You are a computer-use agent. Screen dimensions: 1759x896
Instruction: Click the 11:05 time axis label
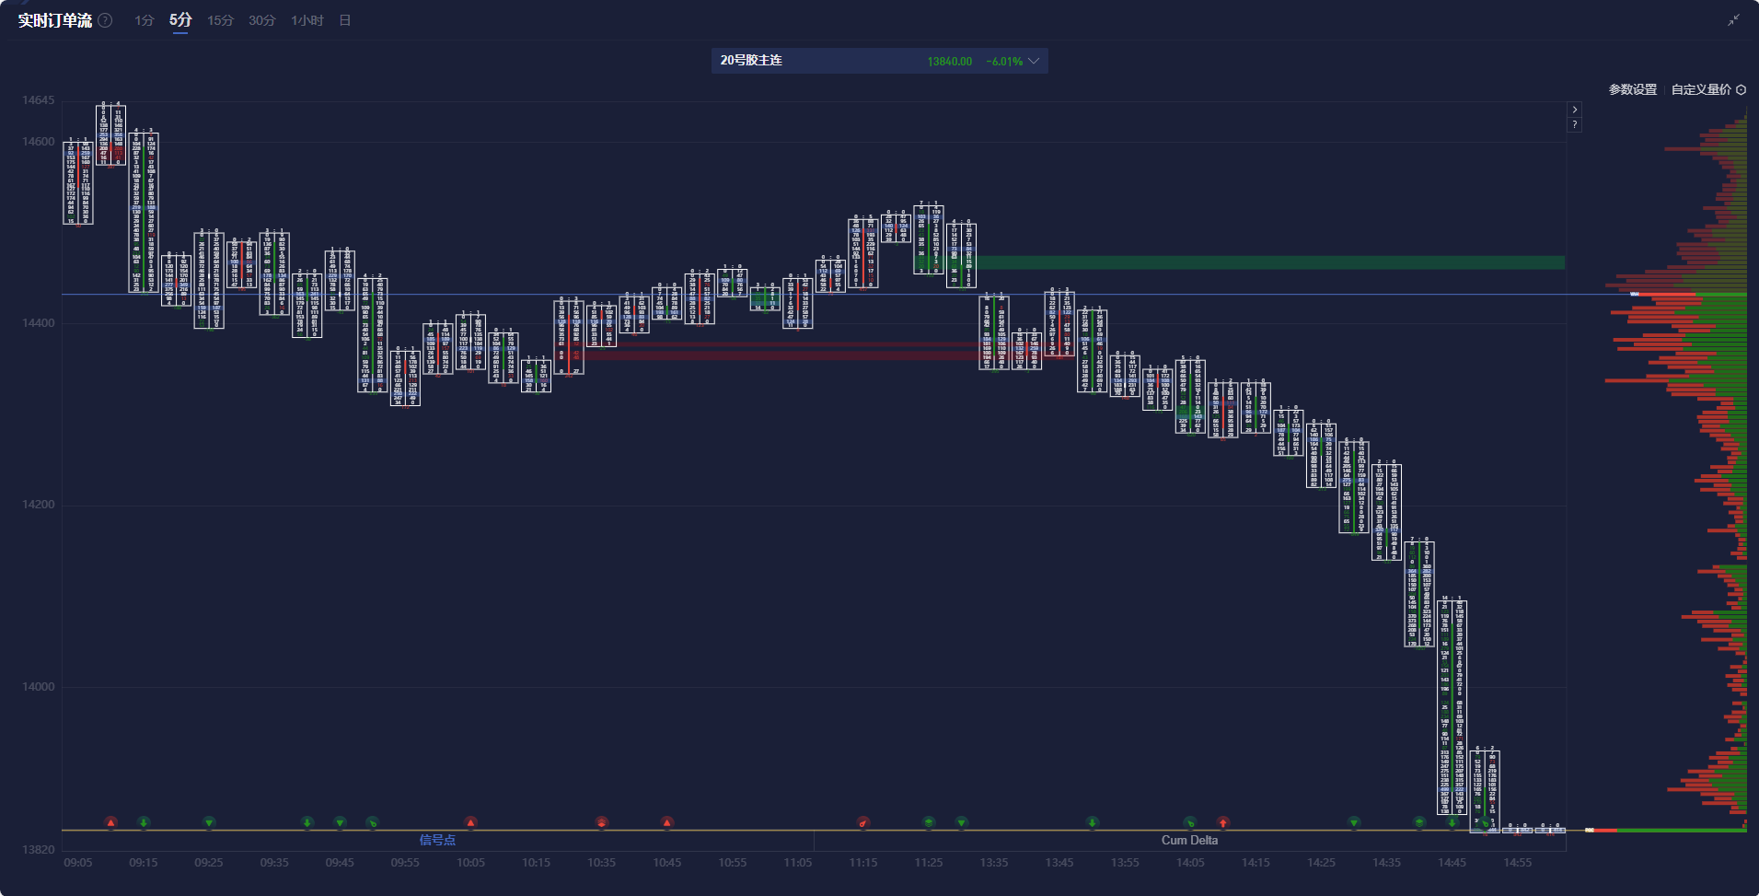tap(798, 863)
